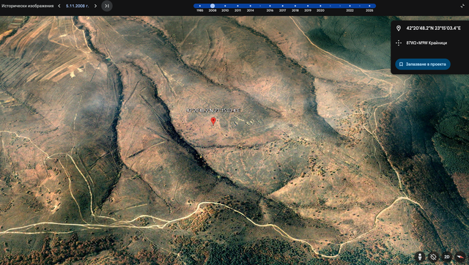This screenshot has width=469, height=265.
Task: Choose the 2020 timeline marker
Action: tap(320, 6)
